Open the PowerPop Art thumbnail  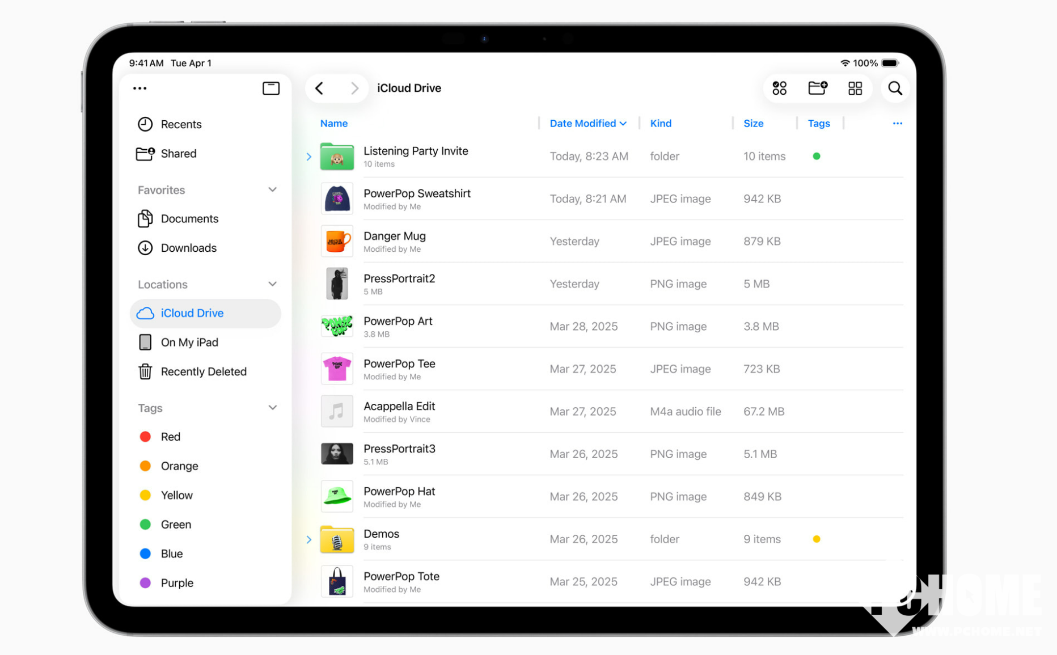pos(337,327)
